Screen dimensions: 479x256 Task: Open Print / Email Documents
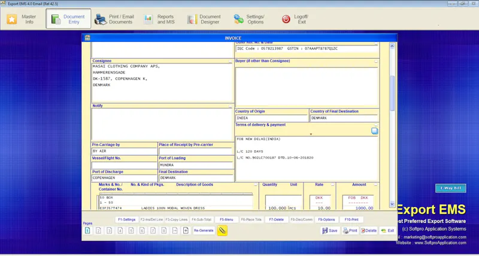pyautogui.click(x=114, y=19)
